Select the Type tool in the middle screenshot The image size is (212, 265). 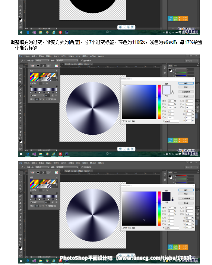[20, 121]
